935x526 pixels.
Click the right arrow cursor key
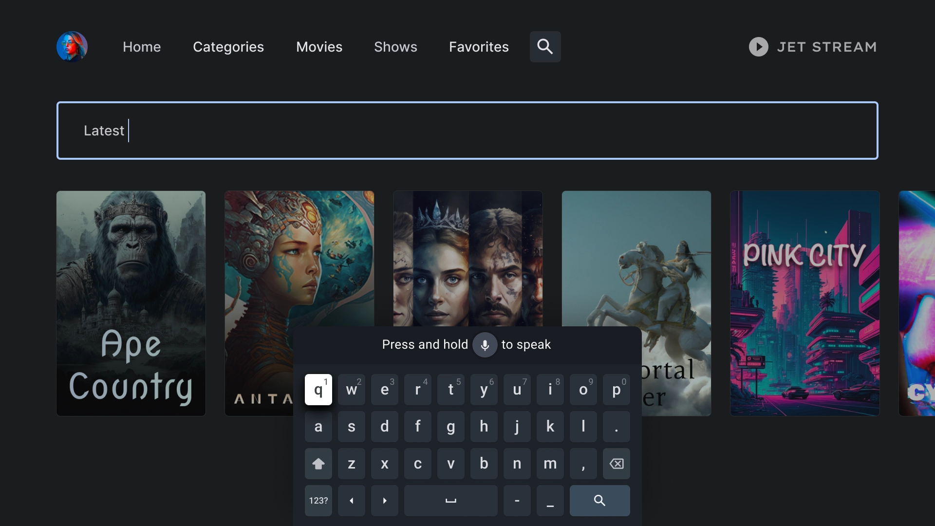(383, 500)
